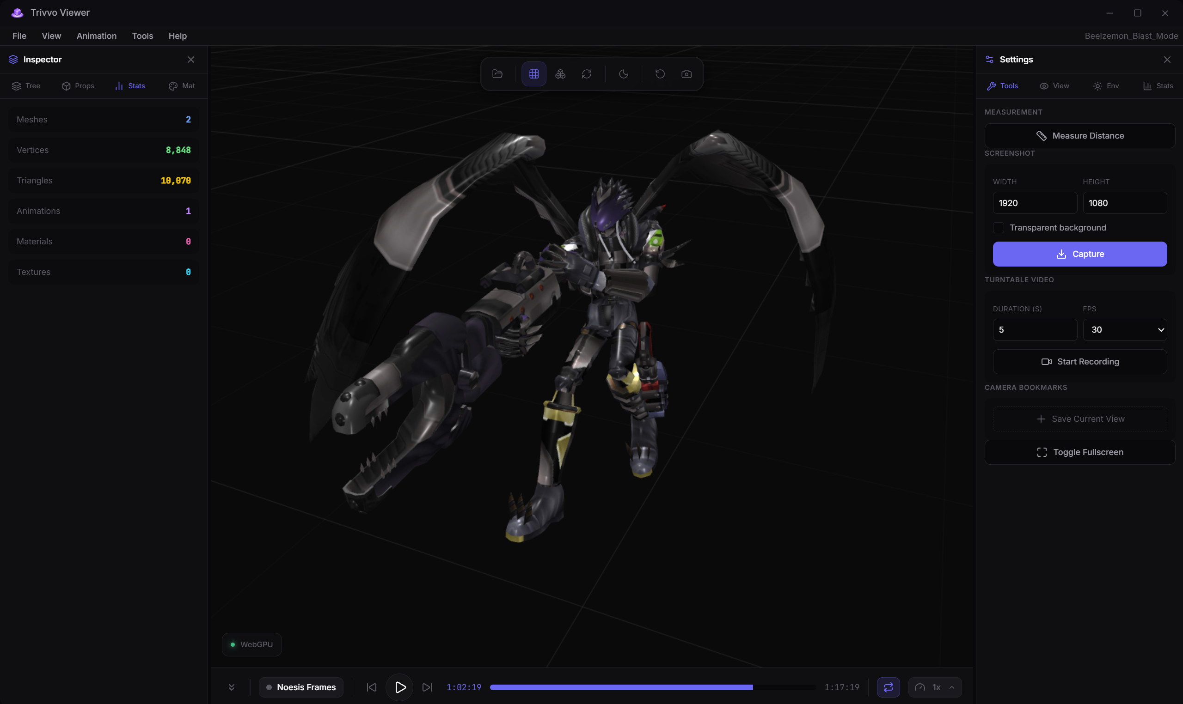Click the auto-rotate refresh icon
Viewport: 1183px width, 704px height.
coord(587,74)
